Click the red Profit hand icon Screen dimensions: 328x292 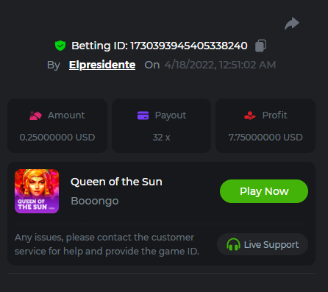point(250,115)
